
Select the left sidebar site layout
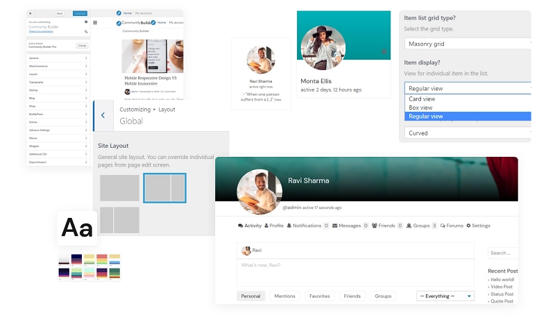coord(119,220)
